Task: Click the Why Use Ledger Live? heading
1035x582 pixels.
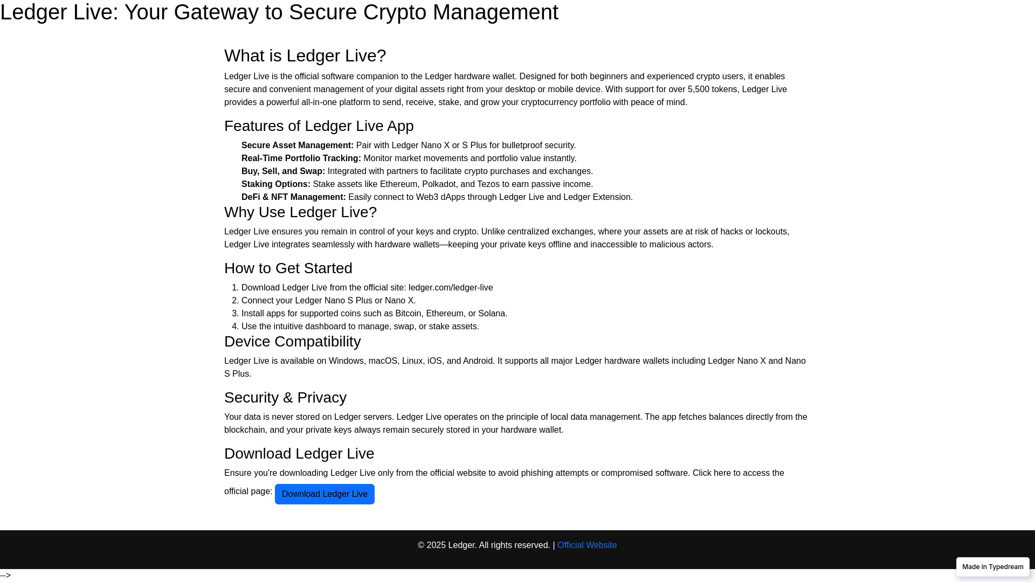Action: [300, 212]
